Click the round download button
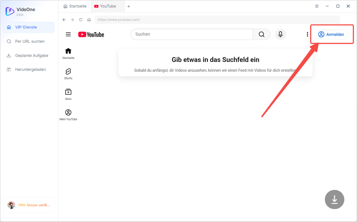The height and width of the screenshot is (222, 357). (x=334, y=199)
